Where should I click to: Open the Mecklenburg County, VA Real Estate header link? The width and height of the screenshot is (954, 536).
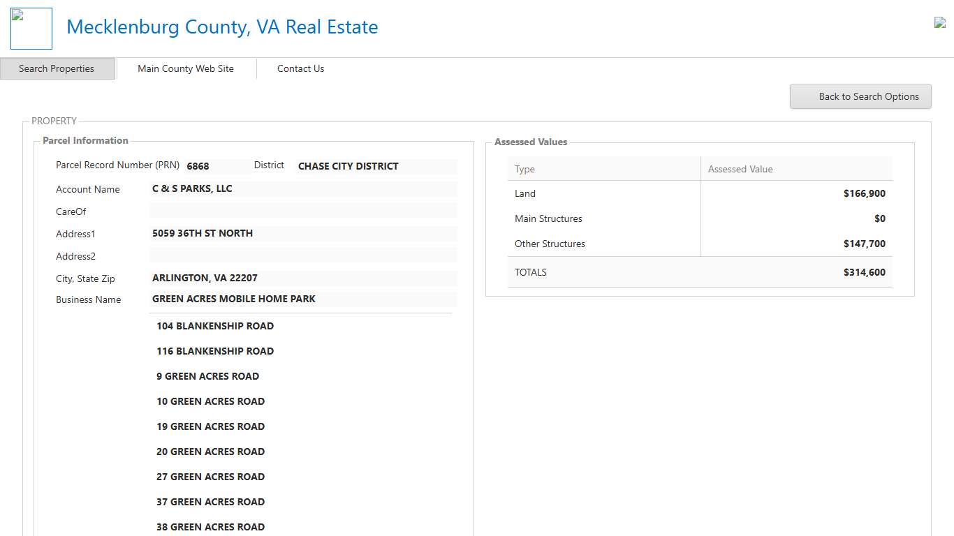pyautogui.click(x=222, y=27)
